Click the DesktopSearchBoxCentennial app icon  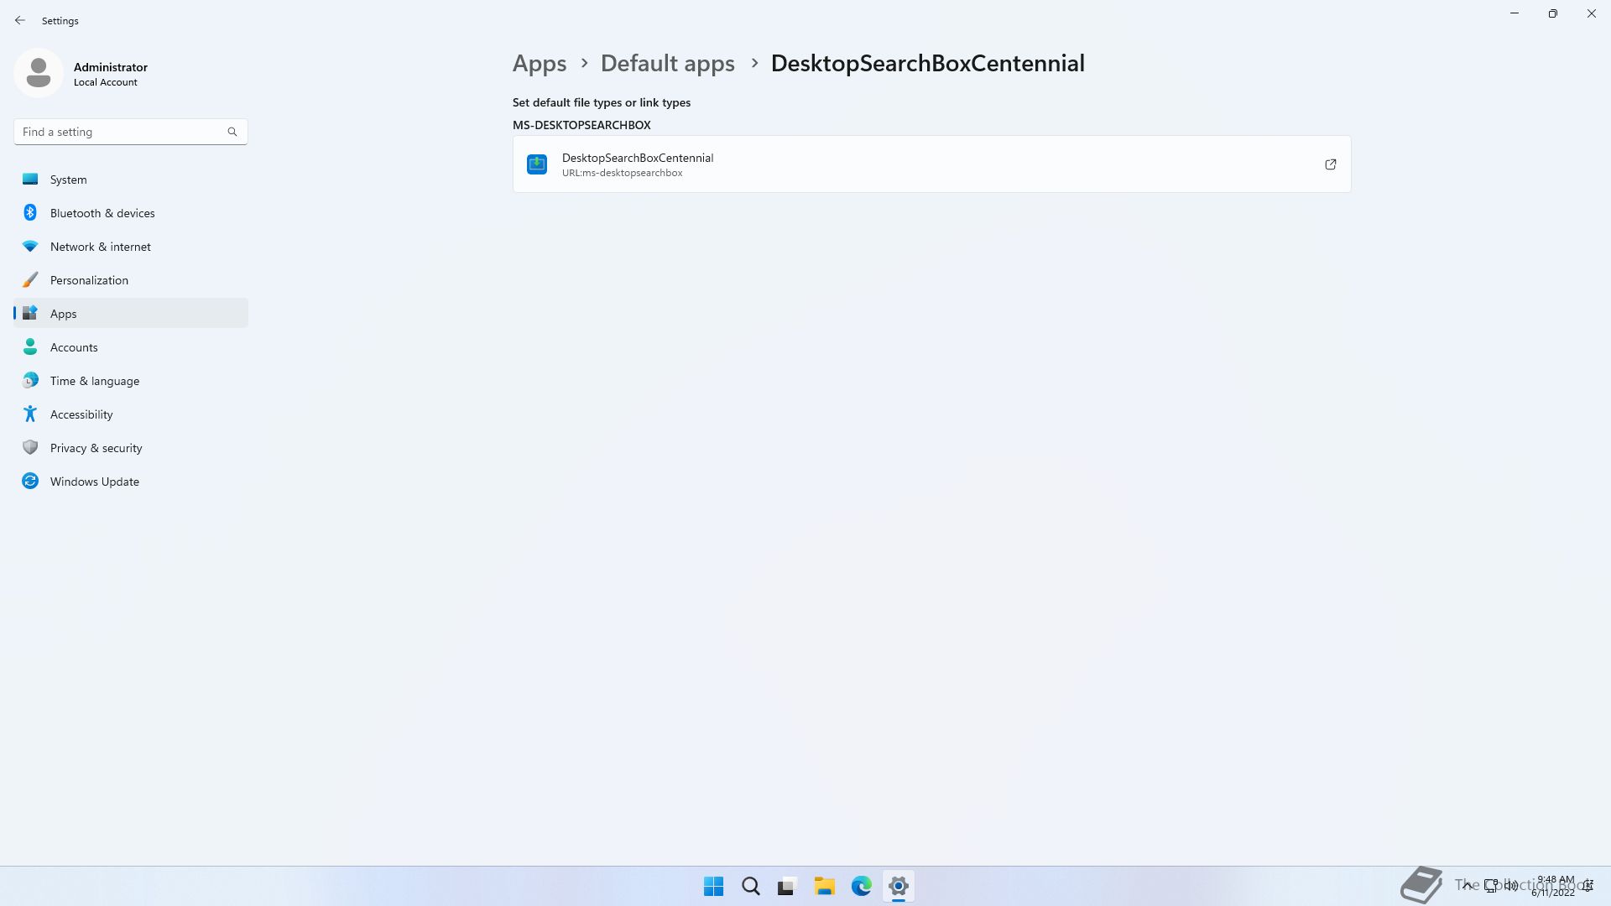537,164
